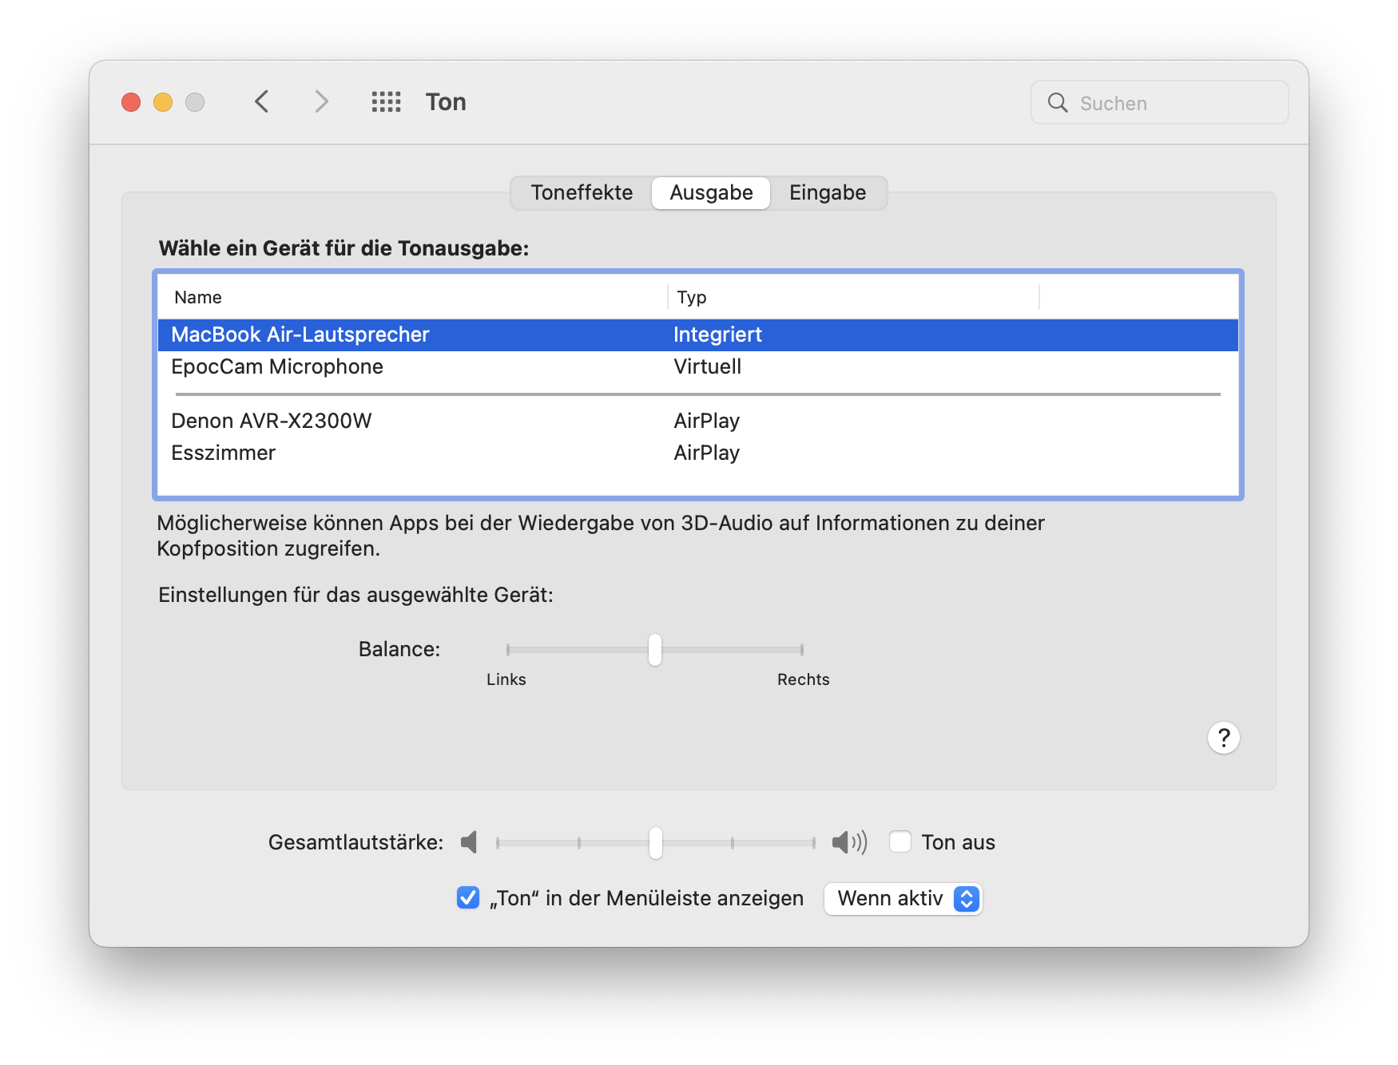Click the magnifying glass search icon

click(1057, 102)
